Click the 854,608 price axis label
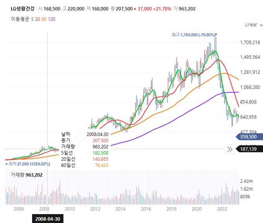Screen dimensions: 263x223 click(248, 102)
